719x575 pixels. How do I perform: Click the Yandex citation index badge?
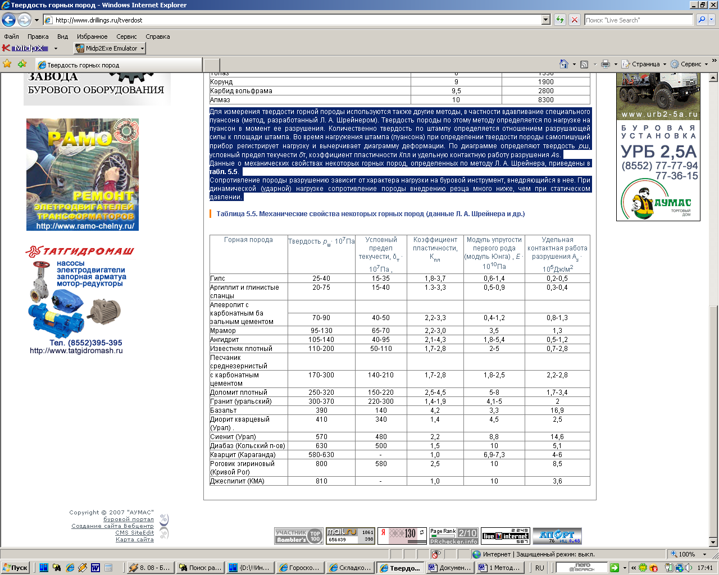402,536
